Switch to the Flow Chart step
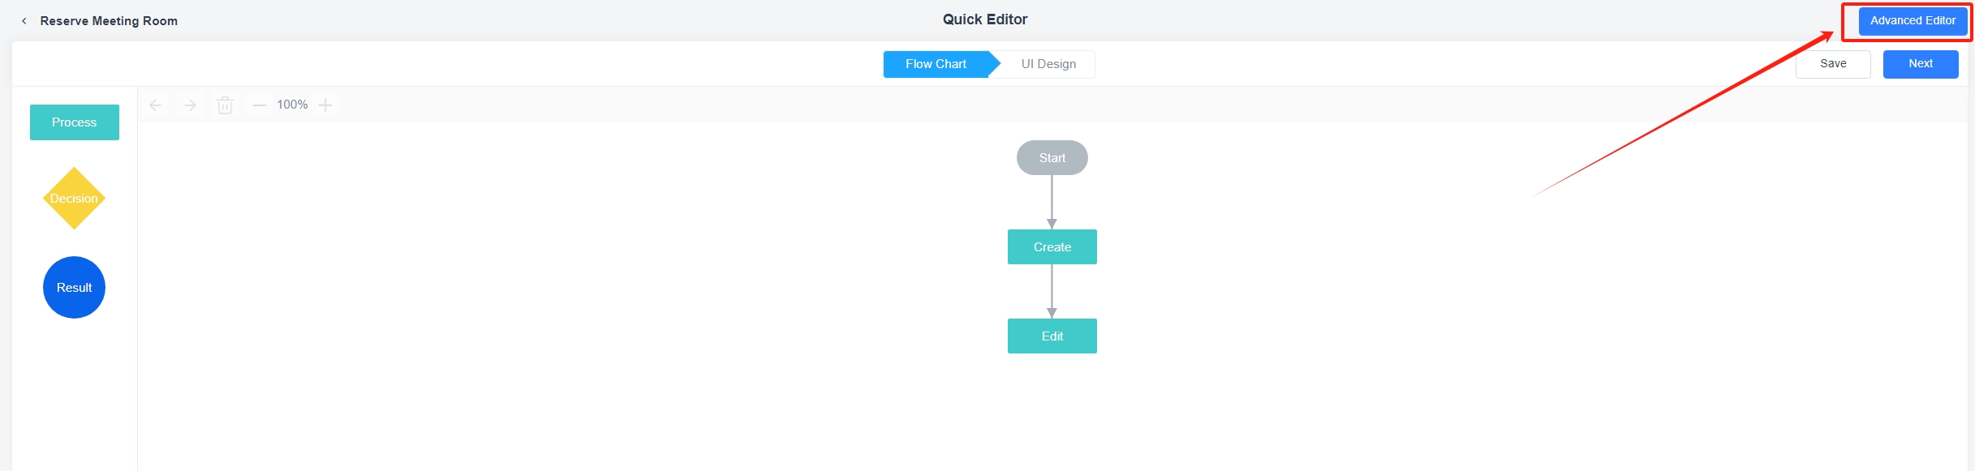Viewport: 1975px width, 471px height. click(936, 64)
